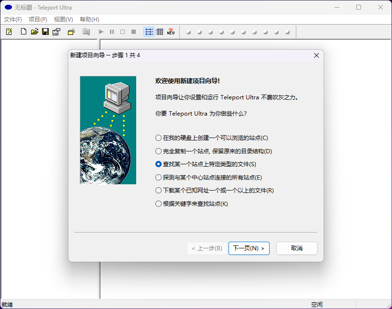This screenshot has width=392, height=309.
Task: Click the NEW starburst toolbar icon
Action: (171, 32)
